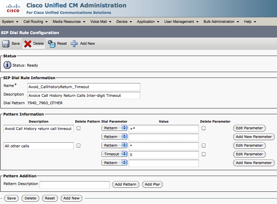The width and height of the screenshot is (277, 204).
Task: Click the empty value field under +*
Action: coord(164,137)
